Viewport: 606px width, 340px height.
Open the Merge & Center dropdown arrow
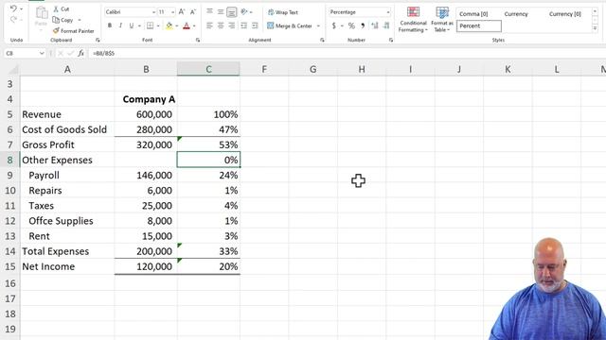tap(318, 26)
